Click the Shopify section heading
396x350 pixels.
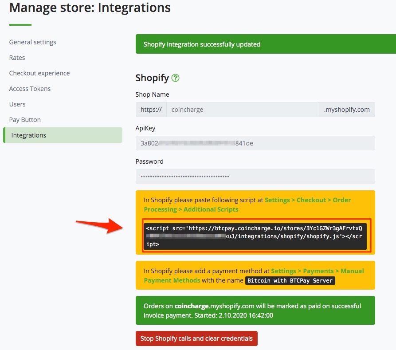pos(152,78)
